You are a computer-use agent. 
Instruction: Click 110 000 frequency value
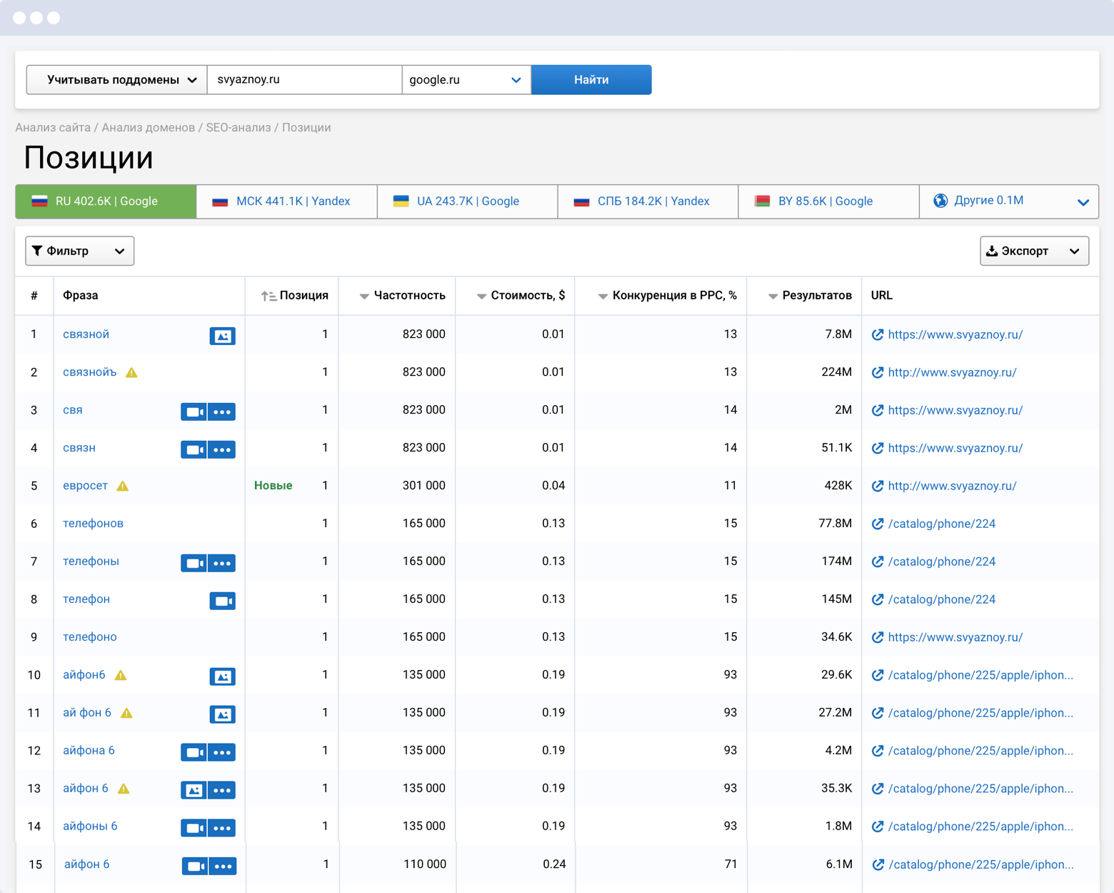[x=425, y=864]
